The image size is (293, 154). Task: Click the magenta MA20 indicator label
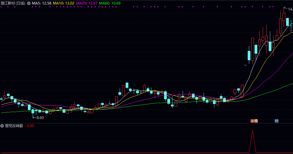(x=87, y=3)
